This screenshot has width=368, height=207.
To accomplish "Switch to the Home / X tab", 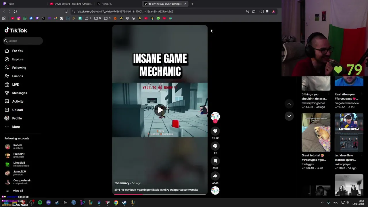I will (118, 4).
